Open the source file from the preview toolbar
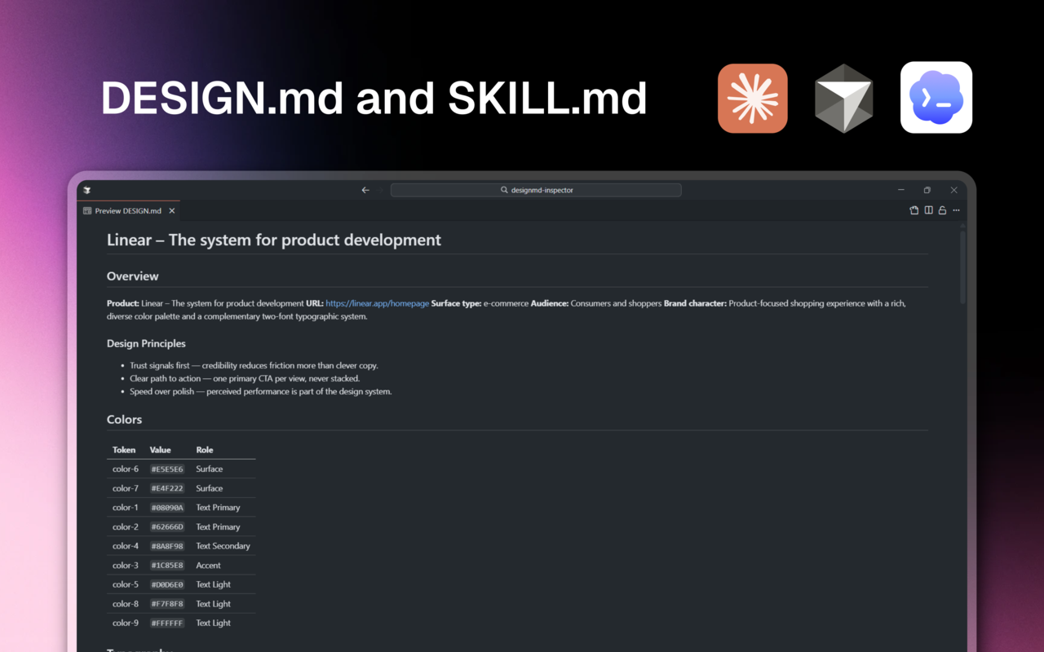Image resolution: width=1044 pixels, height=652 pixels. [x=913, y=210]
